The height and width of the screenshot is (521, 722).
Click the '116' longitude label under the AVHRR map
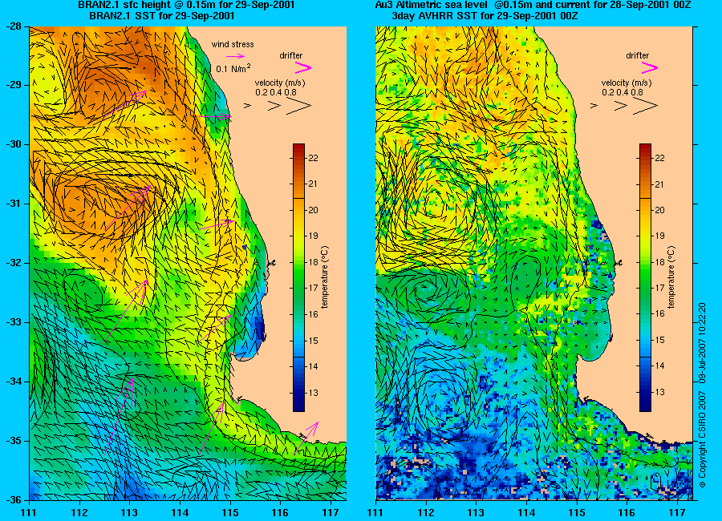[x=627, y=513]
